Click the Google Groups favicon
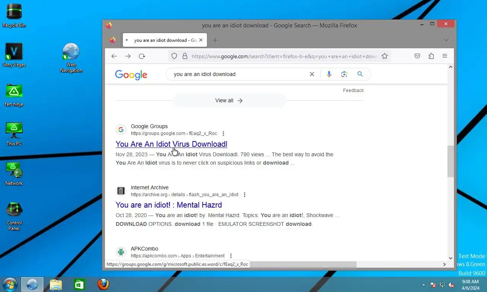The width and height of the screenshot is (487, 292). tap(121, 130)
